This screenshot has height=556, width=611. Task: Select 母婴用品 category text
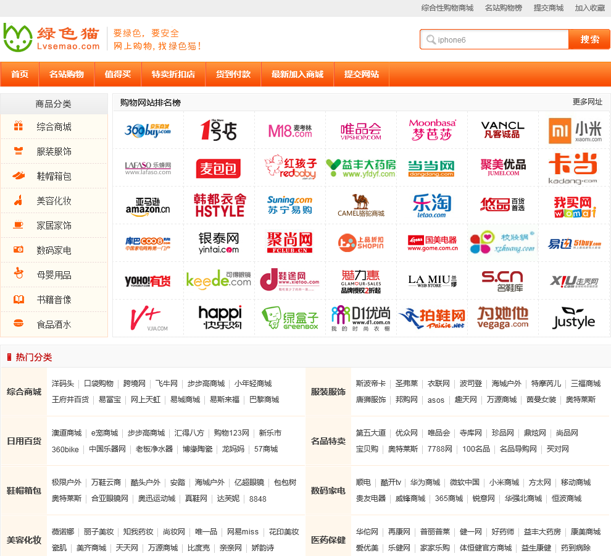tap(54, 275)
